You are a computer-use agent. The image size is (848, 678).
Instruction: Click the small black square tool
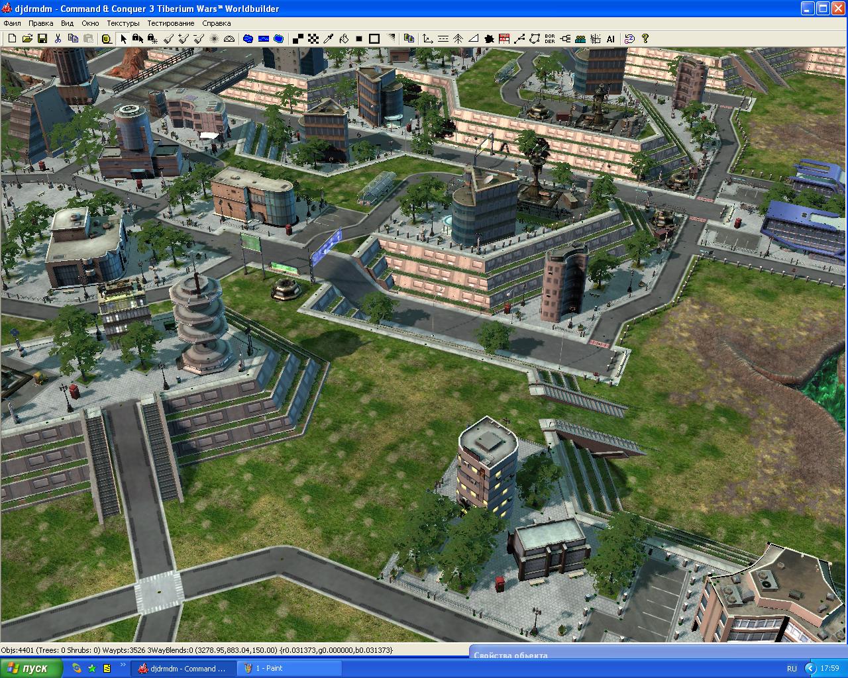point(359,39)
